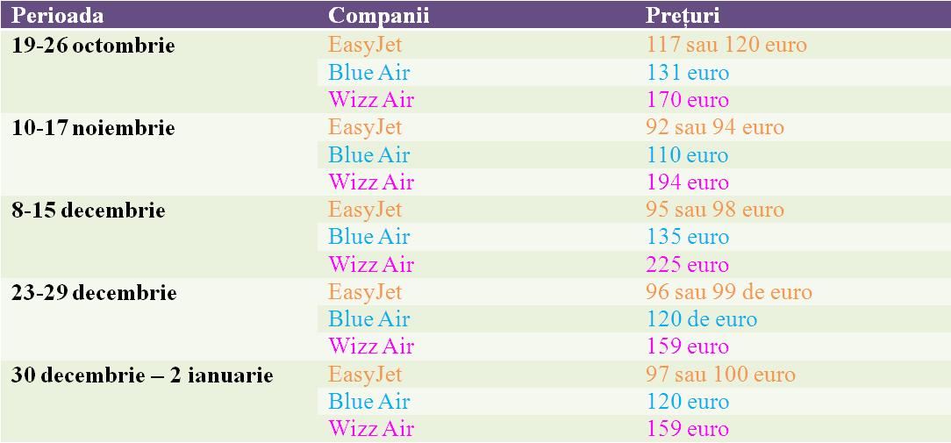Click the 194 euro price

(687, 182)
